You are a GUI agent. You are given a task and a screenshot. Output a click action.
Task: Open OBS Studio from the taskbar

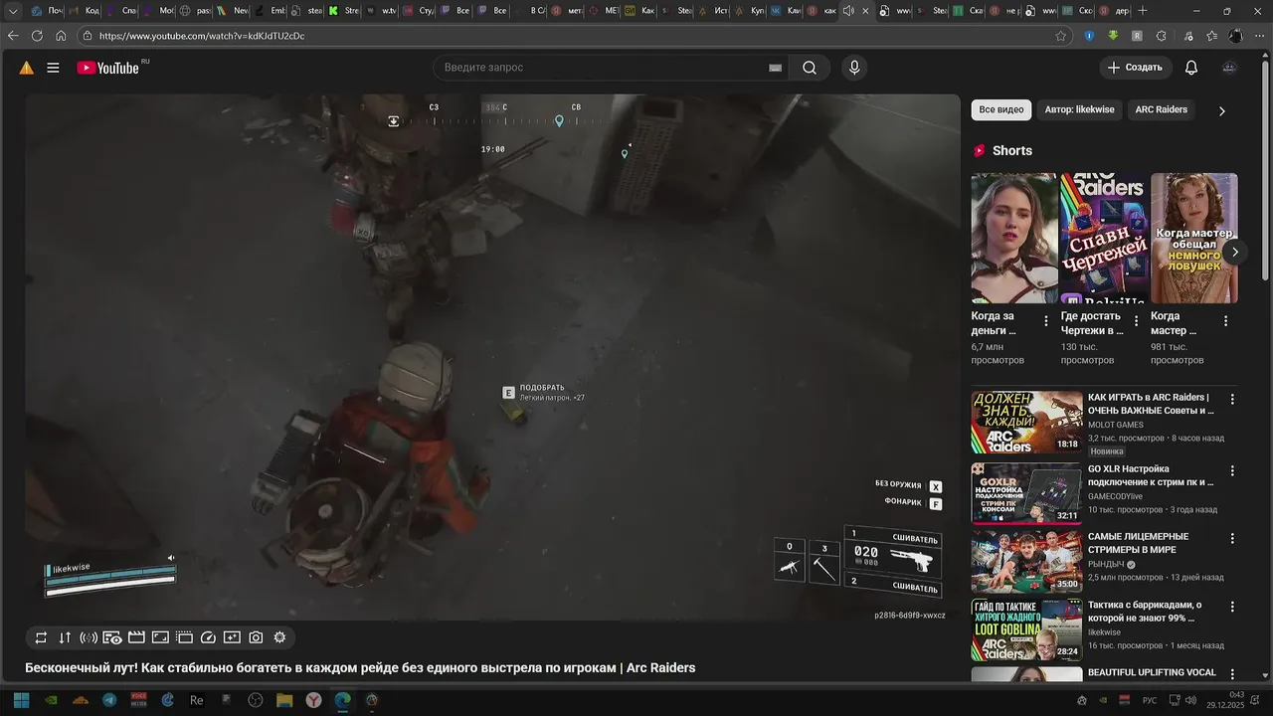point(255,700)
